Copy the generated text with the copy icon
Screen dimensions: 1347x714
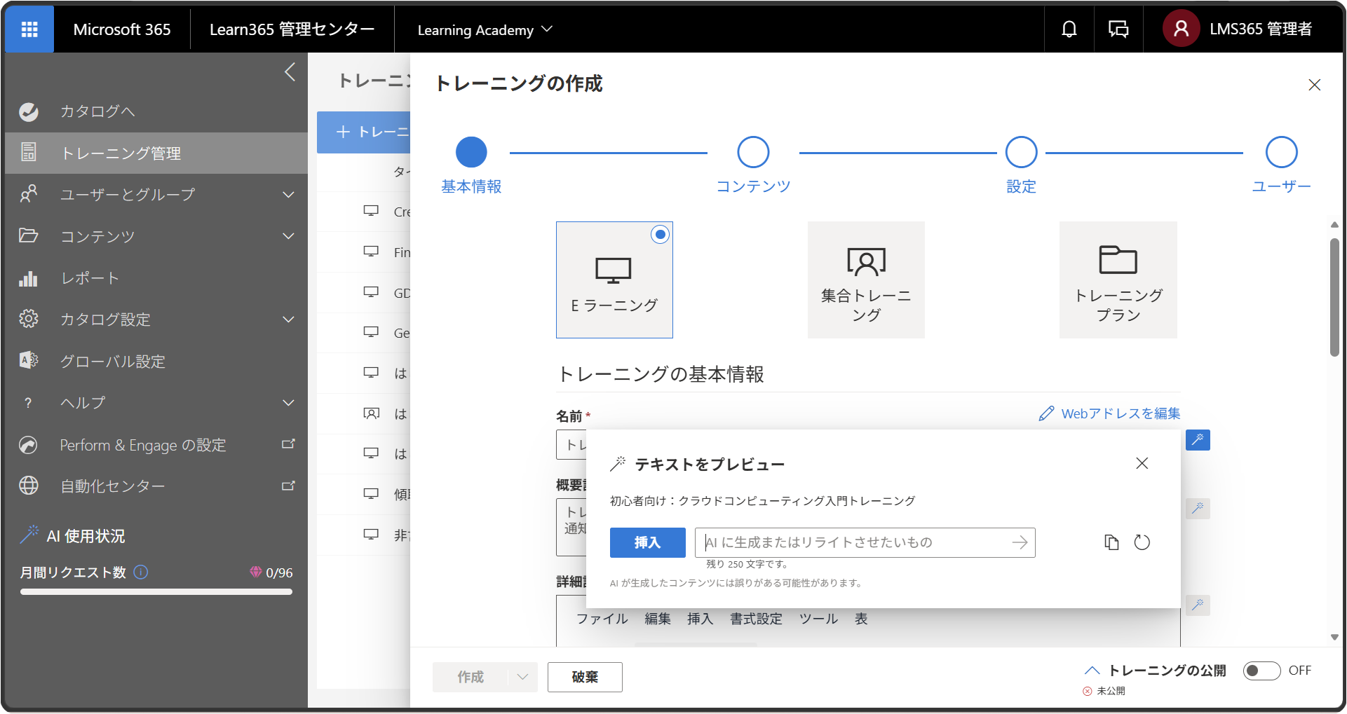(x=1111, y=542)
